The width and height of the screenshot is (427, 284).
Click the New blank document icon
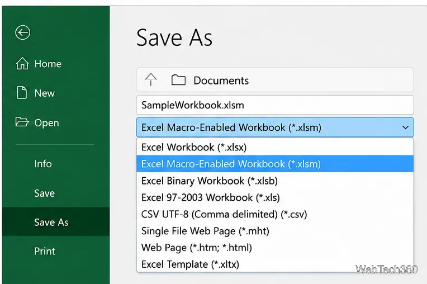(22, 93)
